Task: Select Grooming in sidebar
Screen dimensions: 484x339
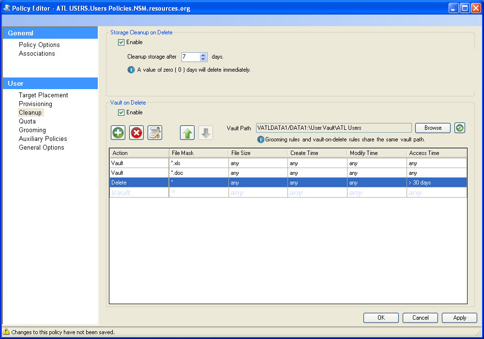Action: pyautogui.click(x=32, y=130)
